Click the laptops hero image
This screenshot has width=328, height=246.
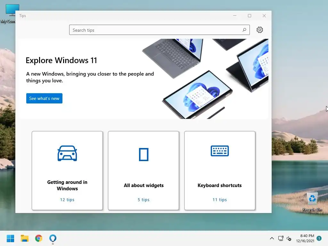(205, 79)
